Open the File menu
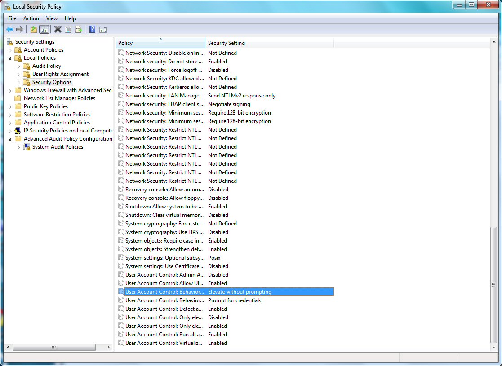The width and height of the screenshot is (502, 366). pos(12,18)
